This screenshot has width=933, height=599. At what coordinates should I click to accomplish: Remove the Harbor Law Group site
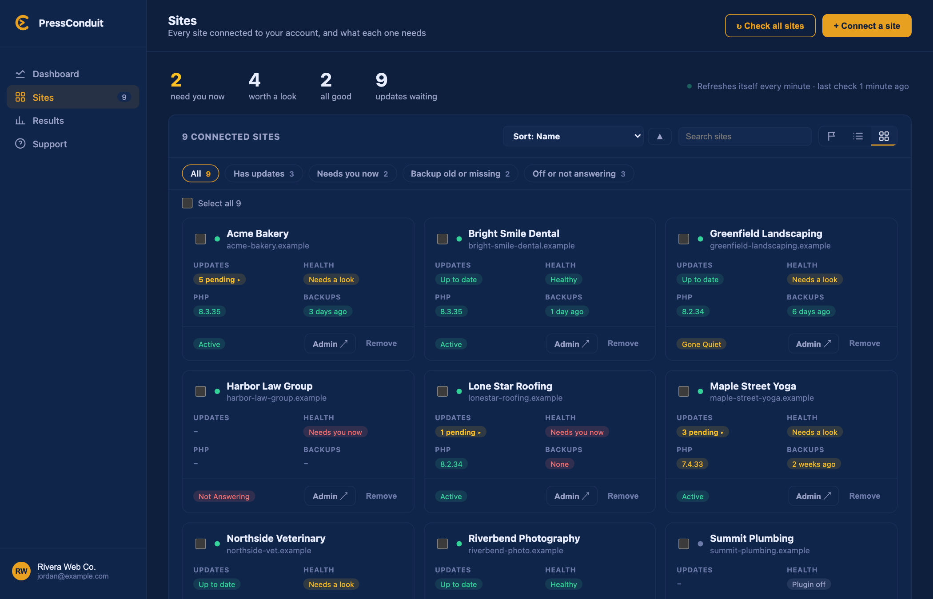(x=381, y=496)
